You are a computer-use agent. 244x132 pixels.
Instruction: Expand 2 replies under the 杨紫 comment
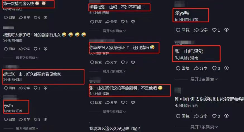coord(27,58)
